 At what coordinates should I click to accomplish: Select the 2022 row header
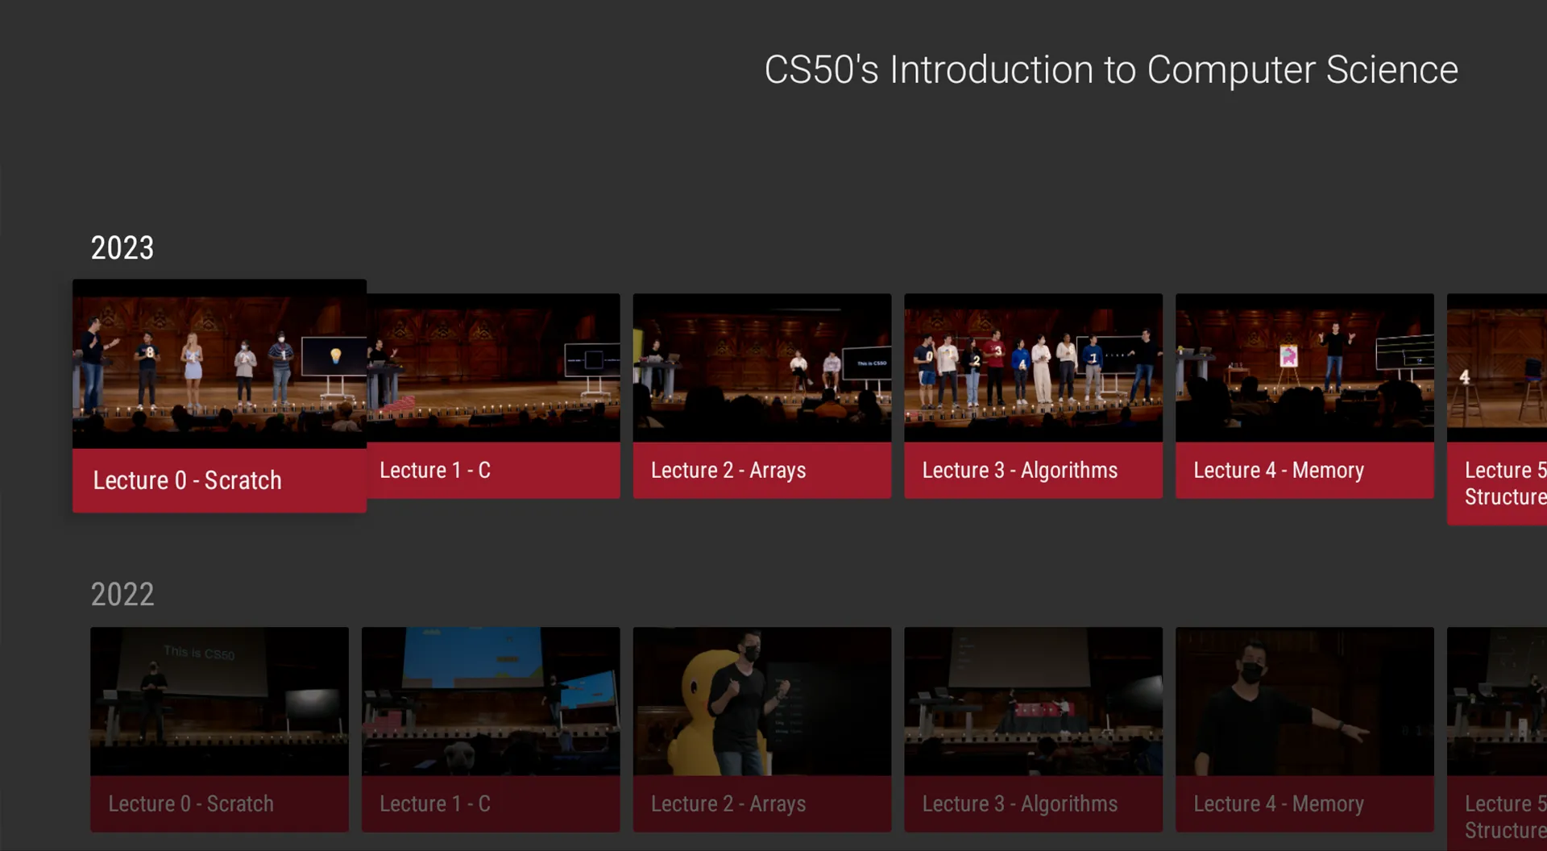[x=122, y=594]
